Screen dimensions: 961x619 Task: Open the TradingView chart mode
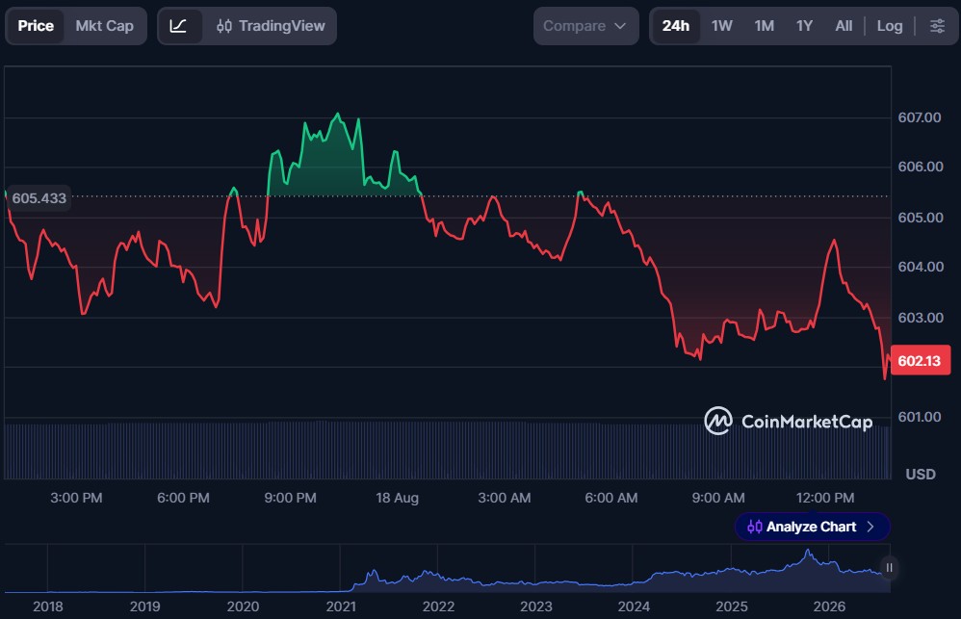point(271,26)
